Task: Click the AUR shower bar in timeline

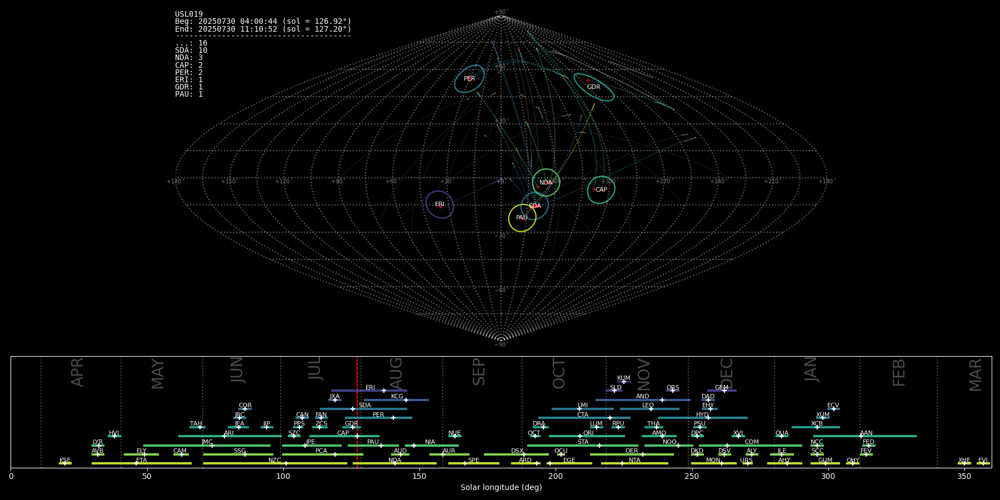Action: pyautogui.click(x=449, y=454)
